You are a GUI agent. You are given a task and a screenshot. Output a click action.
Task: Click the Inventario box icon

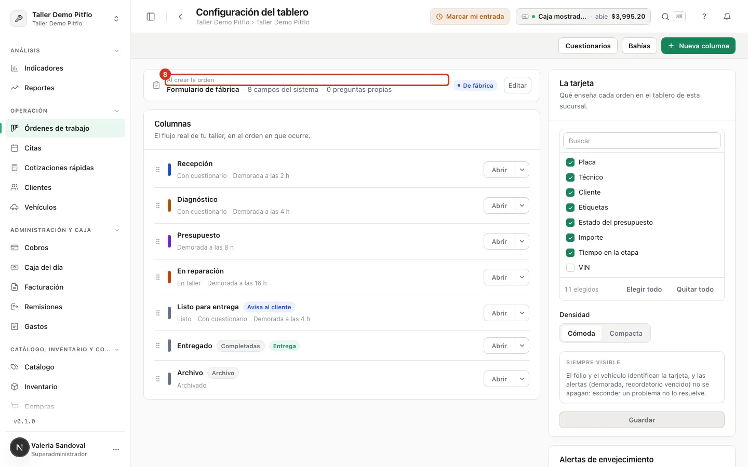[x=15, y=387]
